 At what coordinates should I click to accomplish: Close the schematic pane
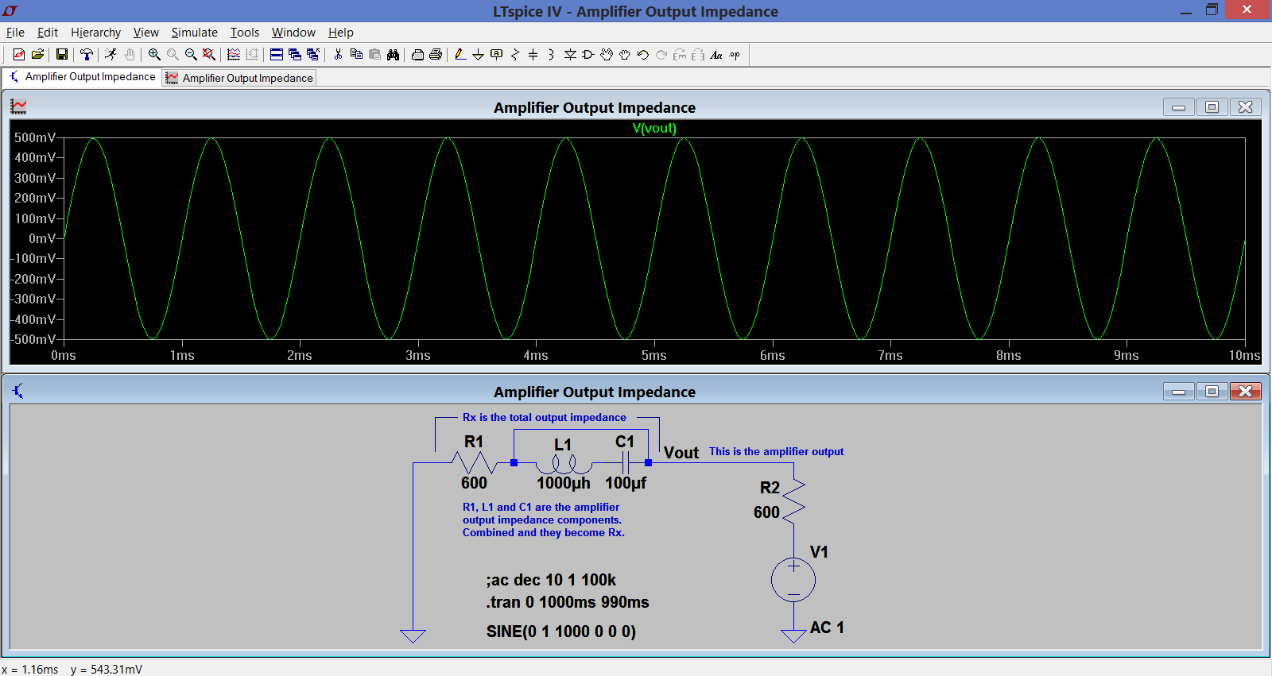pos(1245,391)
